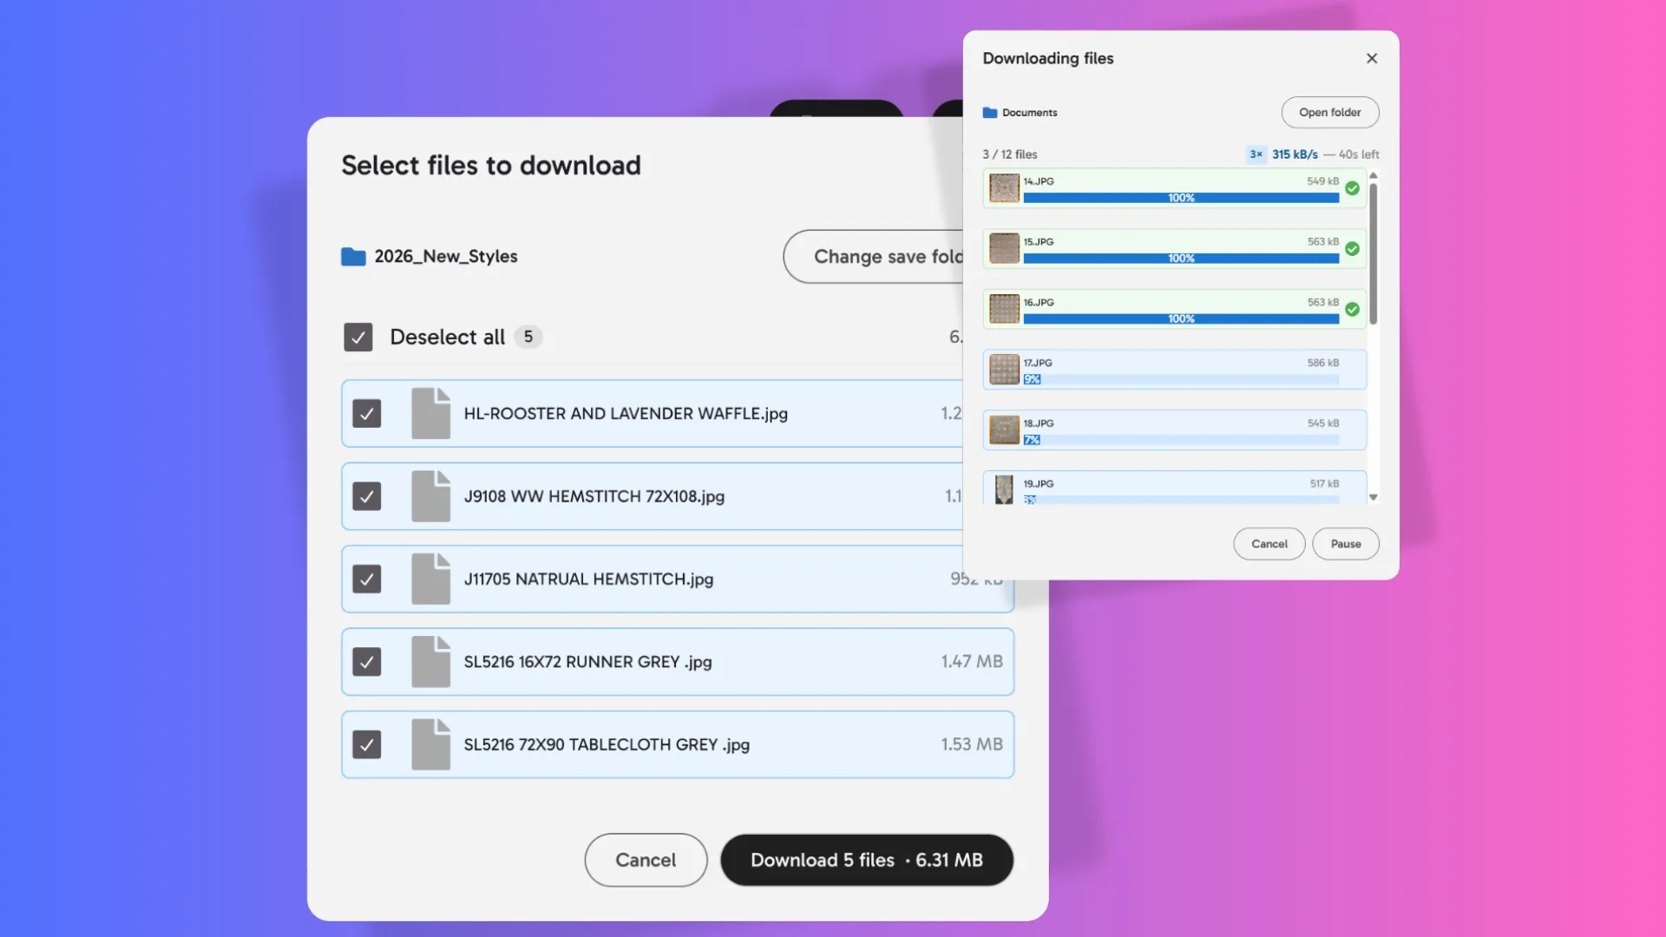This screenshot has width=1666, height=937.
Task: Uncheck the Deselect all checkbox
Action: [358, 337]
